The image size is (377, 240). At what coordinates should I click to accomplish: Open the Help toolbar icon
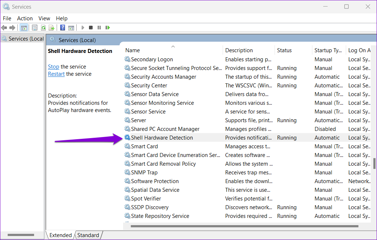click(63, 28)
